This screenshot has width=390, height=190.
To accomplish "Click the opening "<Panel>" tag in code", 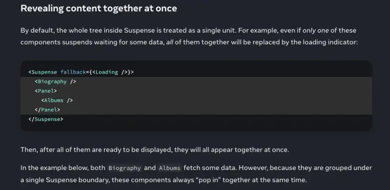I will tap(46, 91).
